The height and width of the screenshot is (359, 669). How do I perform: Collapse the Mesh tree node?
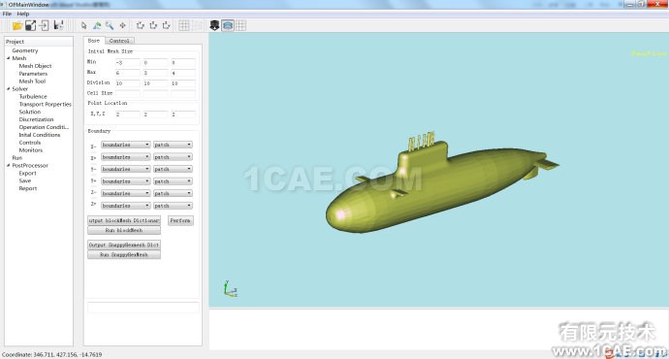(8, 58)
